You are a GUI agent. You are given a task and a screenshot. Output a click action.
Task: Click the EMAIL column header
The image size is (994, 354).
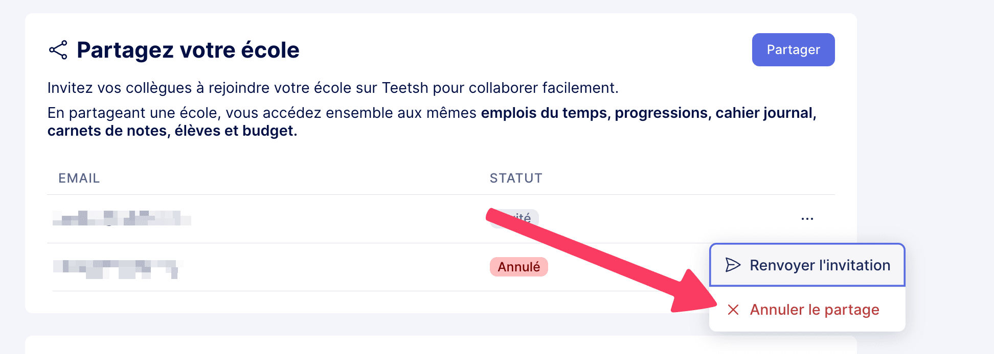point(79,178)
